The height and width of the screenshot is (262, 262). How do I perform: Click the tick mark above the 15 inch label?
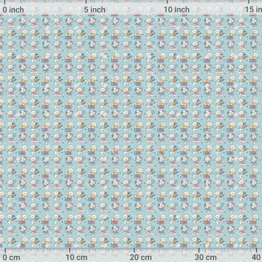248,2
